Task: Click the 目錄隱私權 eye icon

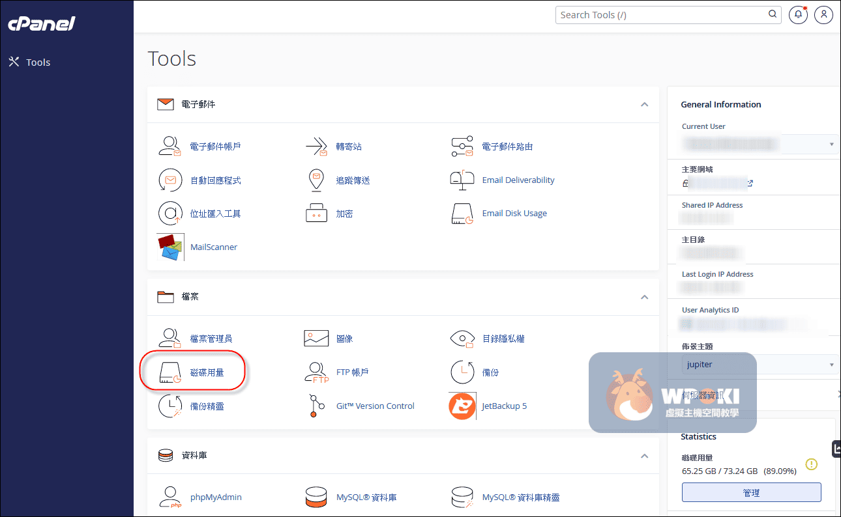Action: tap(462, 339)
